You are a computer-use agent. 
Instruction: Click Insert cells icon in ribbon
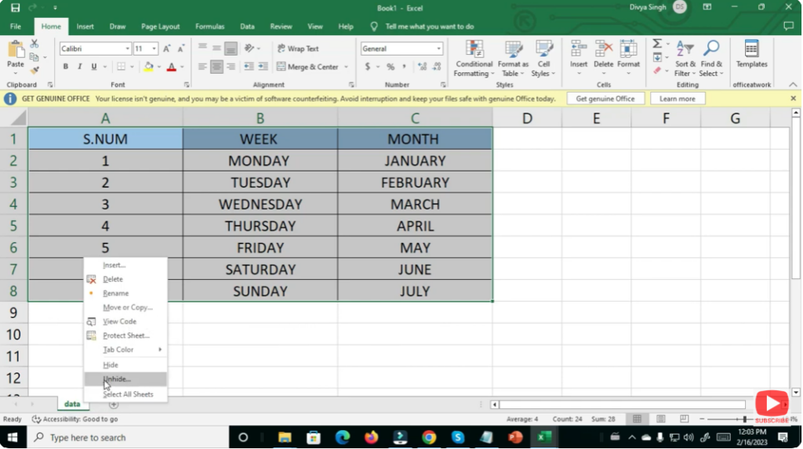579,49
